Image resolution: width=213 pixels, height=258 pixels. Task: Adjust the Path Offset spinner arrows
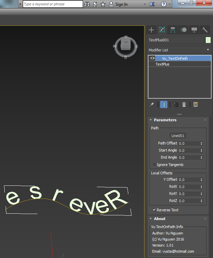202,143
